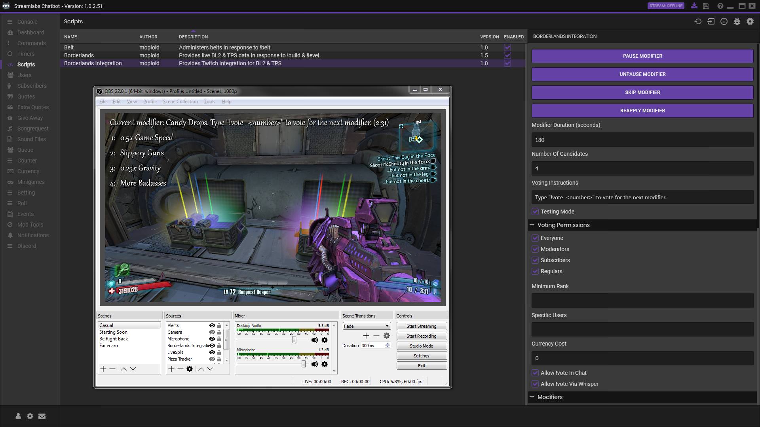Uncheck Allow !vote Via Whisper

coord(535,384)
